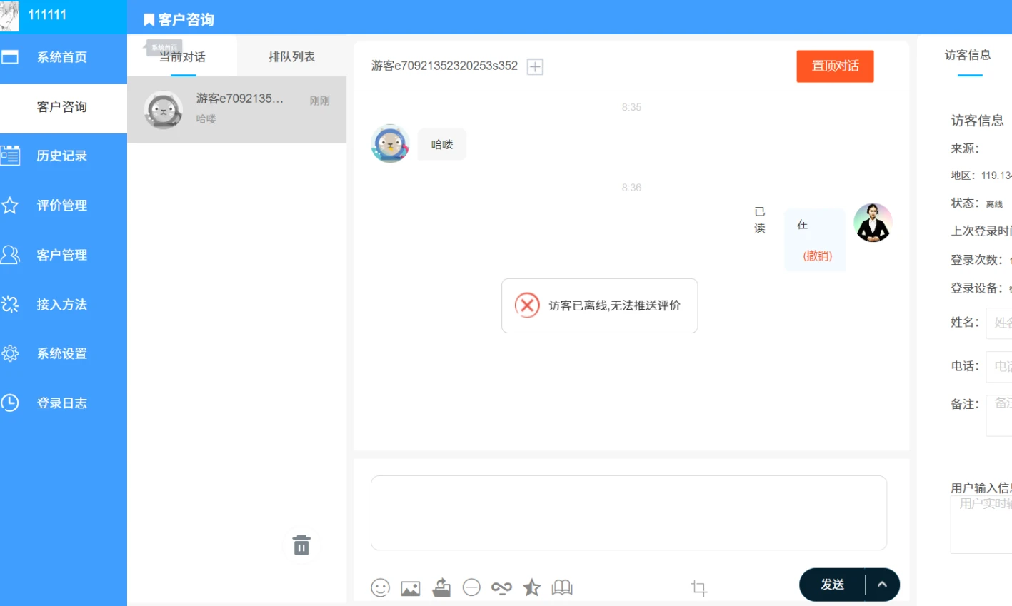This screenshot has height=606, width=1012.
Task: Open 接入方法 menu item
Action: point(64,304)
